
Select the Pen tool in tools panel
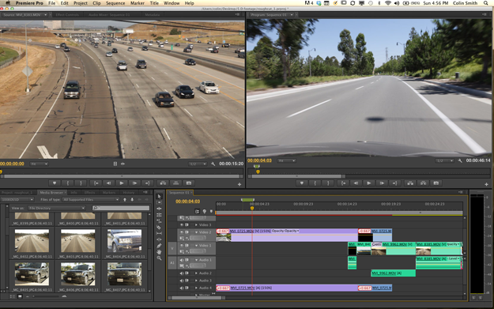[159, 246]
